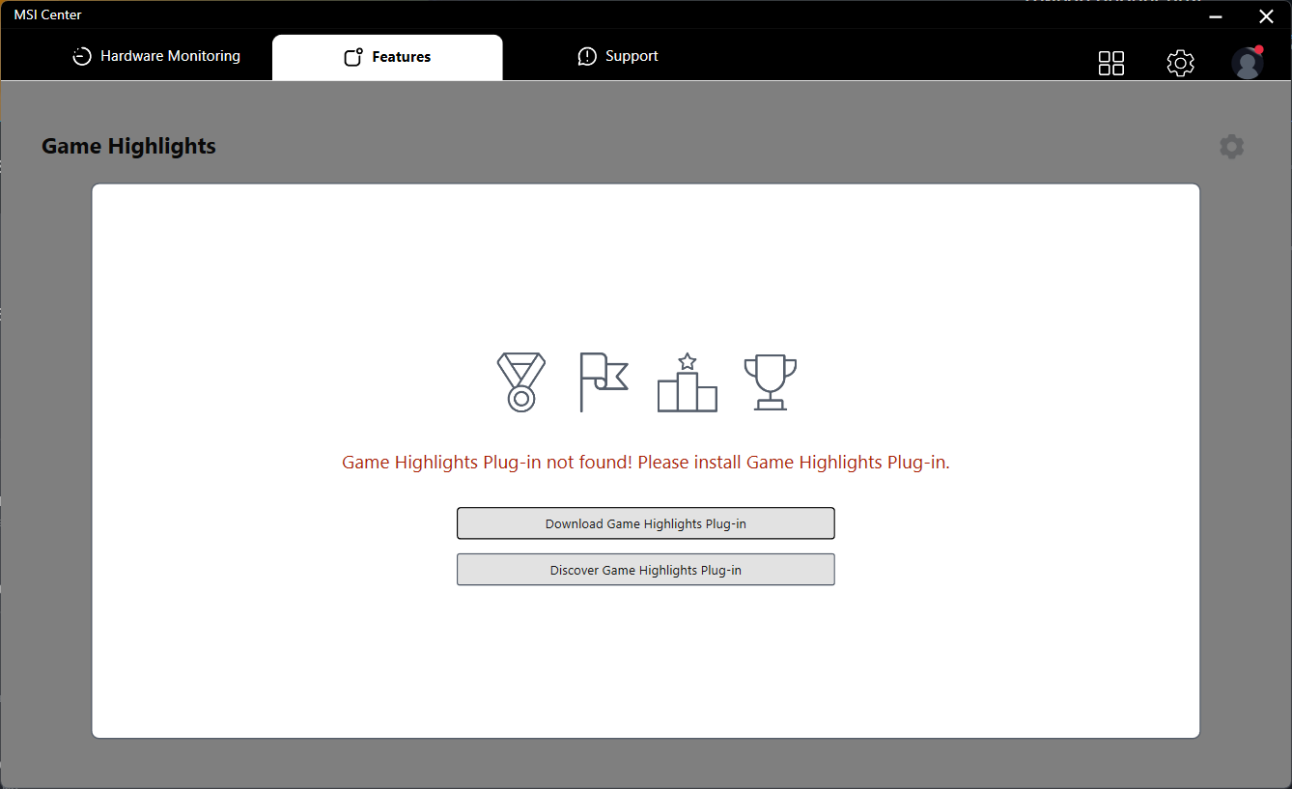Open the apps grid icon
The image size is (1292, 789).
tap(1111, 63)
